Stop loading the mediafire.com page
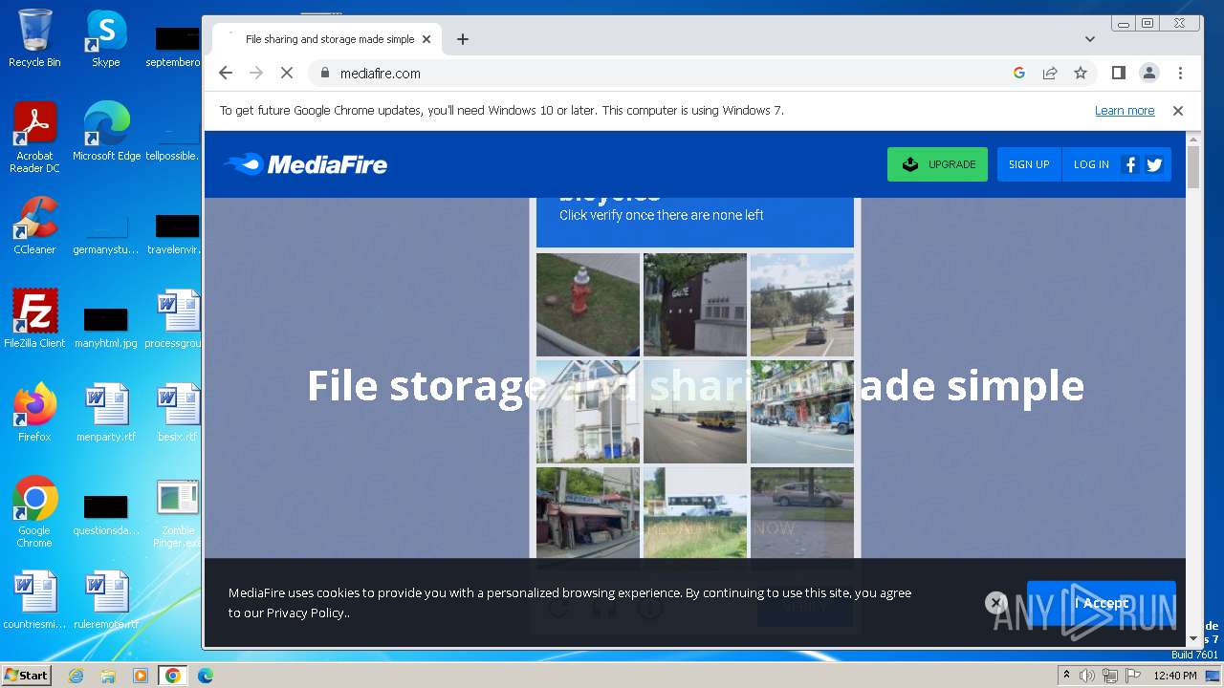 click(x=287, y=73)
